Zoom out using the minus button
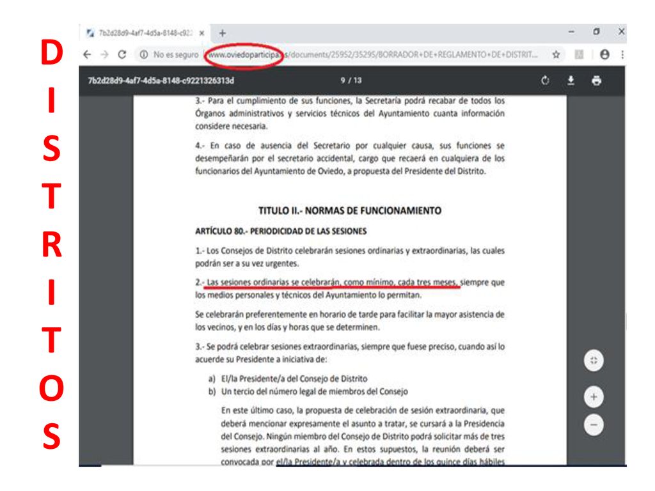The image size is (655, 491). coord(594,425)
